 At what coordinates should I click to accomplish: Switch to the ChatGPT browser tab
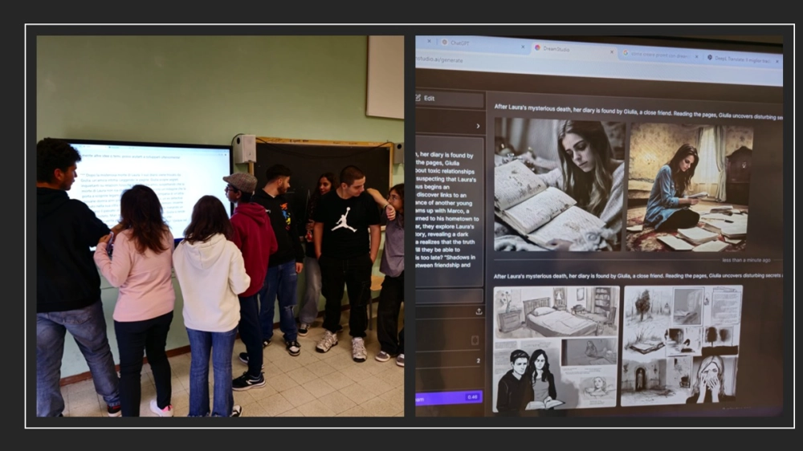[x=462, y=42]
